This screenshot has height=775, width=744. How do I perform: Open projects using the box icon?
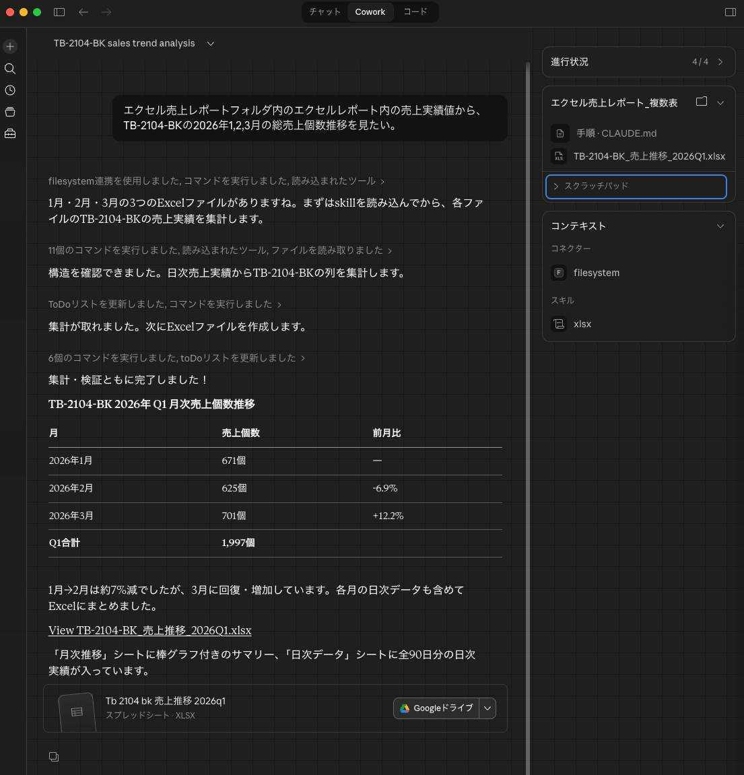coord(9,111)
